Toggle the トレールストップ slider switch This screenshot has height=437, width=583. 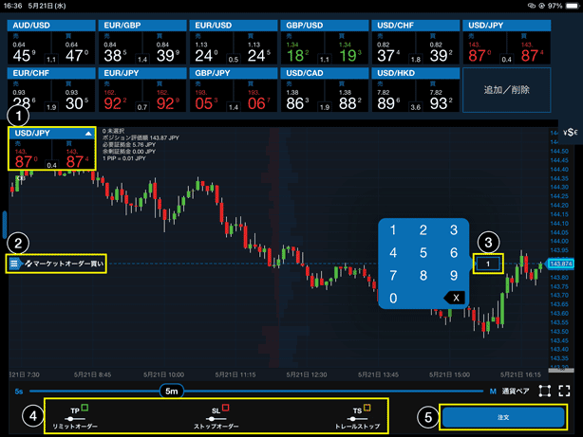(357, 419)
